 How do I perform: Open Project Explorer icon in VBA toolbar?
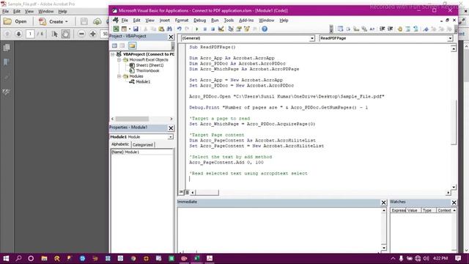point(231,29)
